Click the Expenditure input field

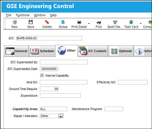point(60,96)
